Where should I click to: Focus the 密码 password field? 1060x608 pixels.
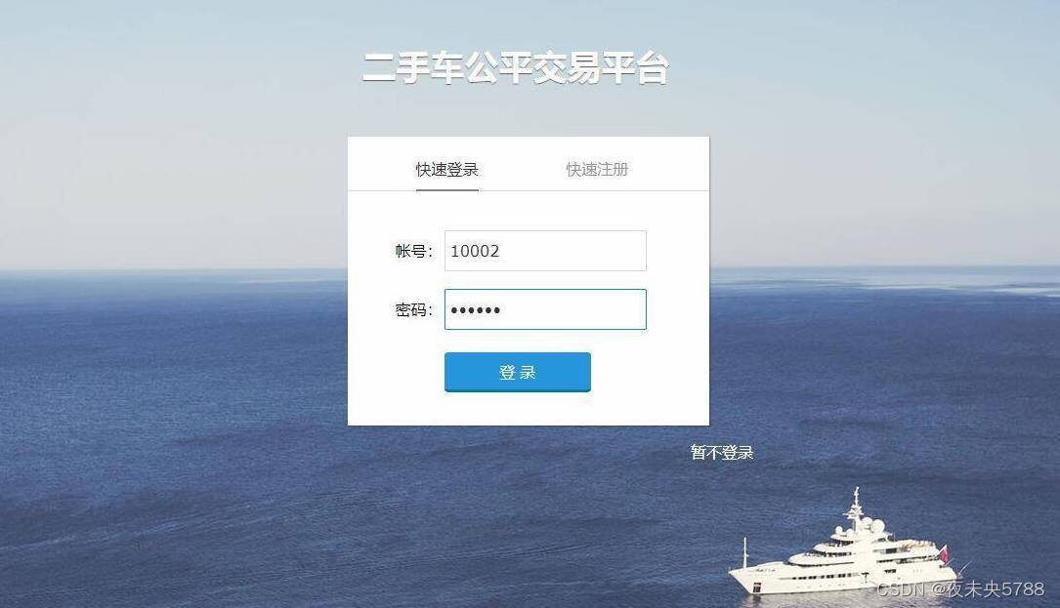[545, 309]
